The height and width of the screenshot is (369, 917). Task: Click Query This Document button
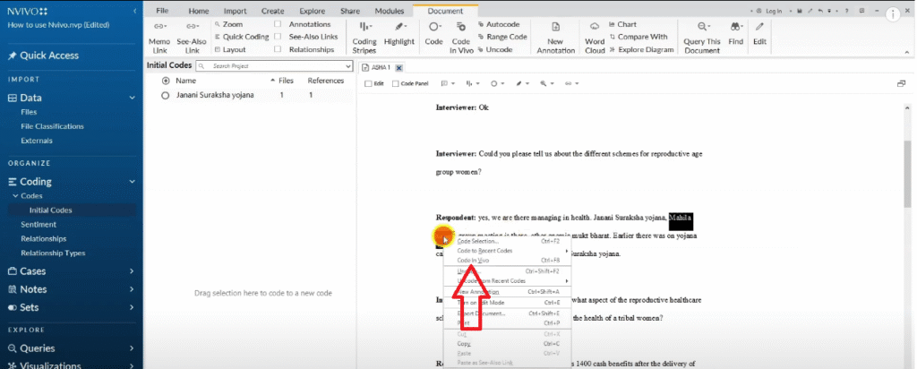click(702, 38)
